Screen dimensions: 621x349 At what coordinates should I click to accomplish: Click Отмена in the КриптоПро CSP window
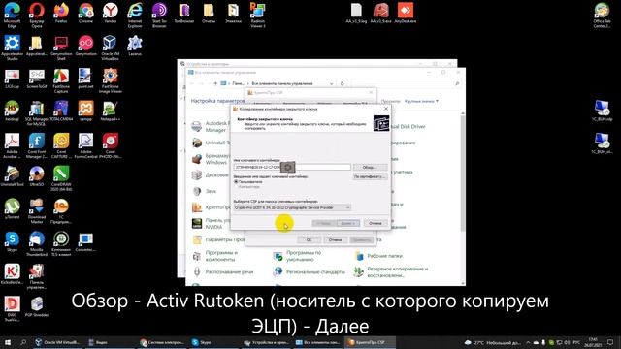coord(335,240)
